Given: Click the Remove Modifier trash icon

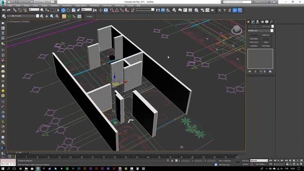Looking at the screenshot, I should [265, 71].
